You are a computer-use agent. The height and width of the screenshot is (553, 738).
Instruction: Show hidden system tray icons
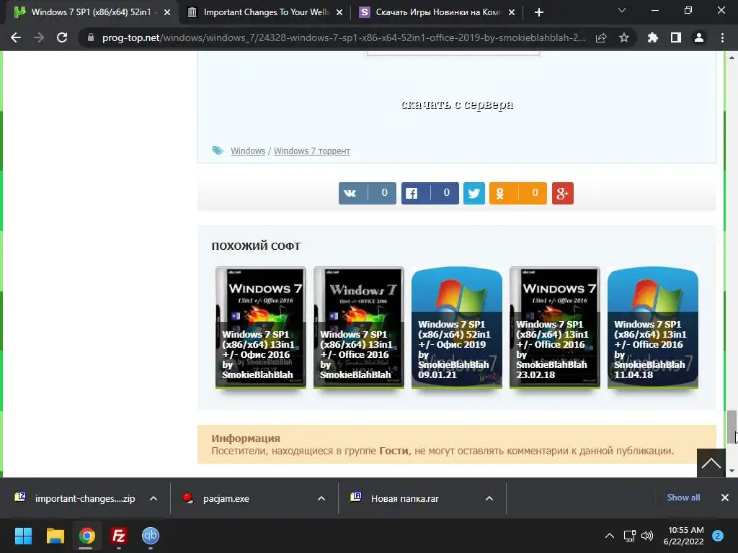pos(610,536)
